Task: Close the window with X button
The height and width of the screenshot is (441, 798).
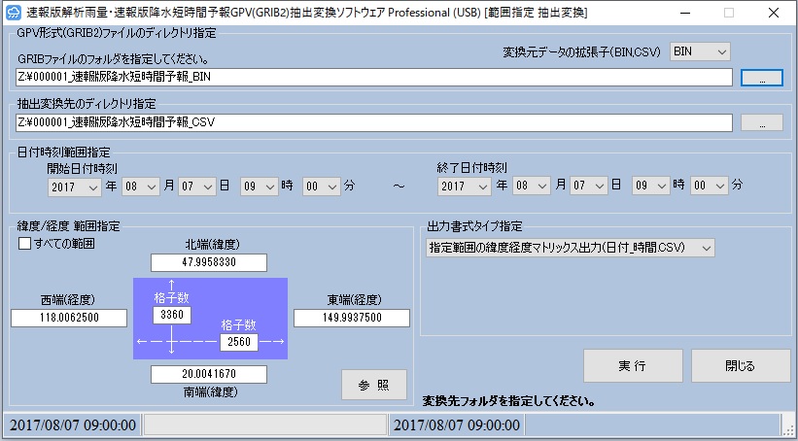Action: tap(774, 14)
